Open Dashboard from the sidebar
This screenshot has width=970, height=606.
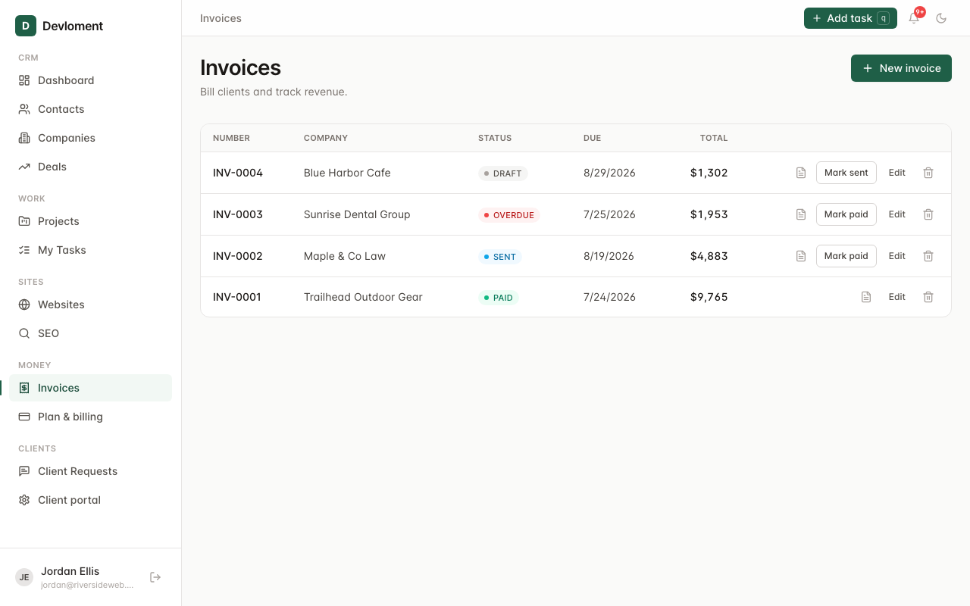point(90,80)
